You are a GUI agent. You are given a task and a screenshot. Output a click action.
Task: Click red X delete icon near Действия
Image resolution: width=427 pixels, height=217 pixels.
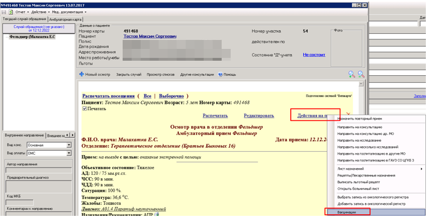pyautogui.click(x=348, y=113)
